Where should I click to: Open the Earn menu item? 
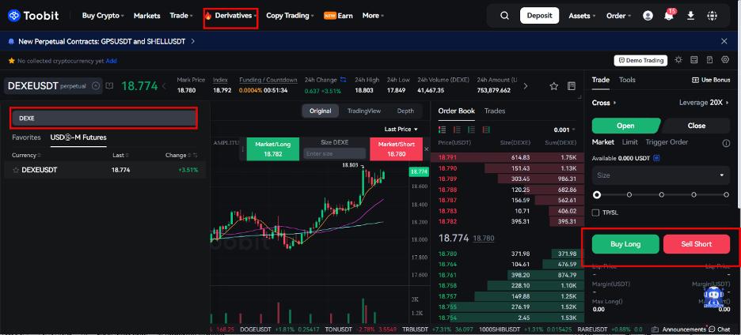pos(338,16)
